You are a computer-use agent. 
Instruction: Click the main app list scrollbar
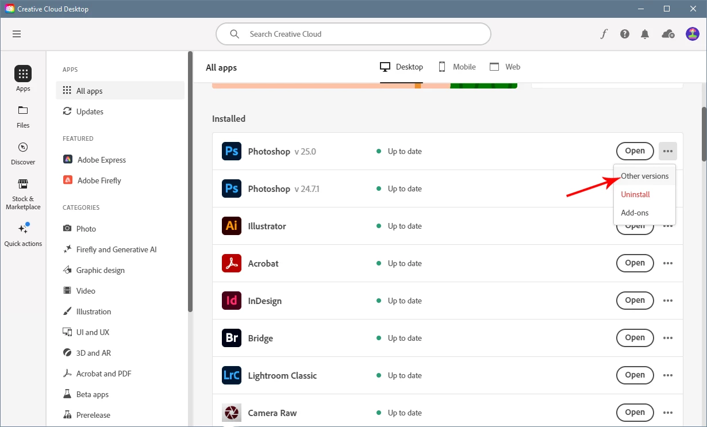(704, 134)
